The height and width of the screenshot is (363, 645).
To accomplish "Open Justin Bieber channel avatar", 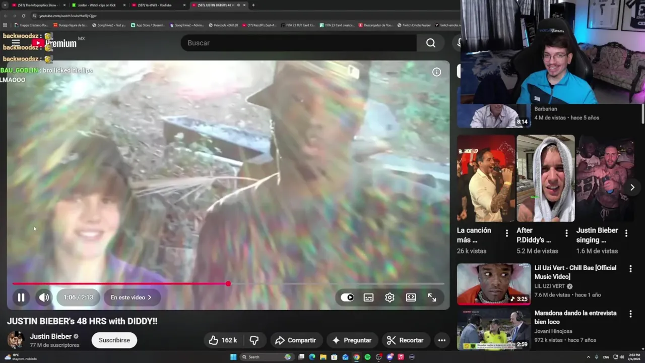I will [16, 340].
